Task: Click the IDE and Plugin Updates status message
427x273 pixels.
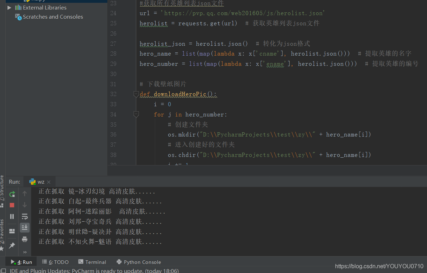Action: pyautogui.click(x=94, y=271)
